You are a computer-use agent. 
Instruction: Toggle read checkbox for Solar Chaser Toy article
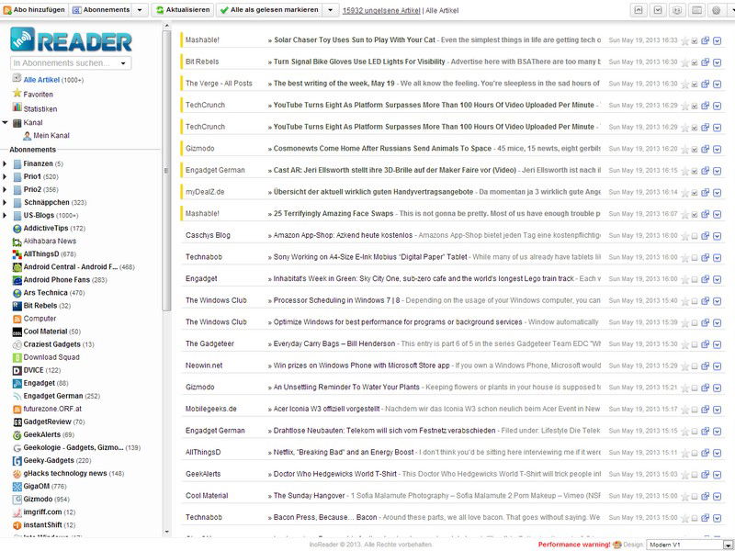(695, 40)
